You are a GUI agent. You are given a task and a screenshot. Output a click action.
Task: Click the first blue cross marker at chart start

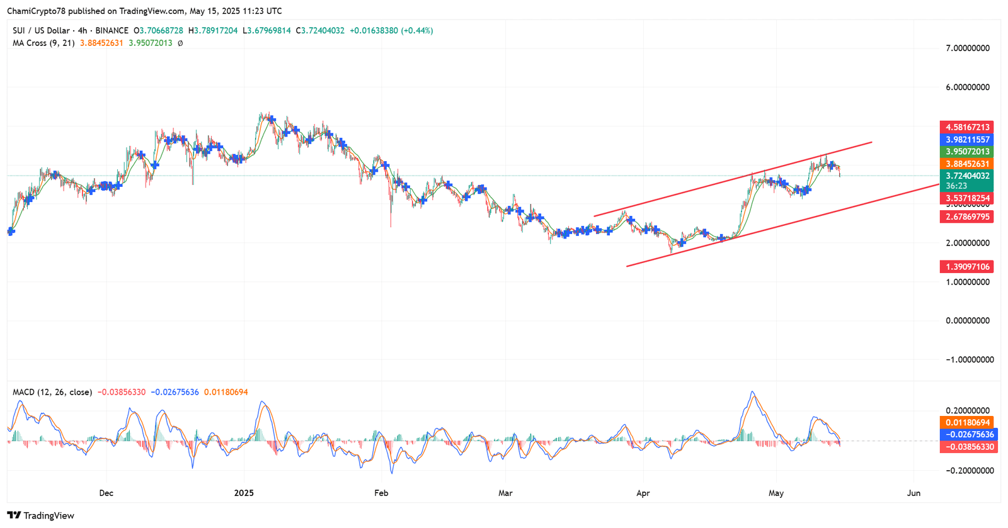click(x=11, y=232)
